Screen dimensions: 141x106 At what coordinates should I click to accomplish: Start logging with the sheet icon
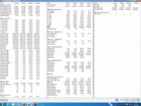coord(130,100)
